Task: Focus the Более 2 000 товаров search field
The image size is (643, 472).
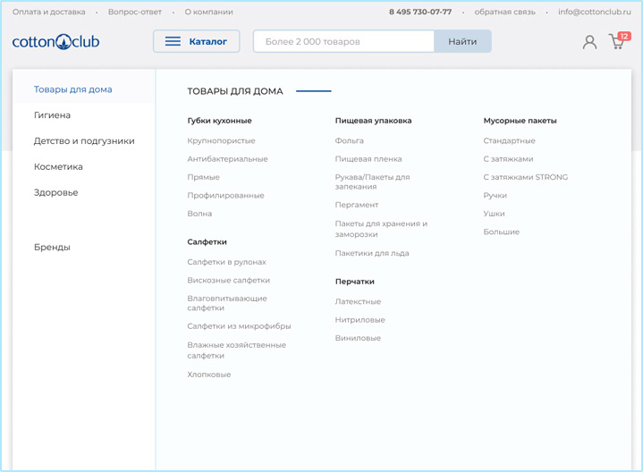Action: (x=343, y=41)
